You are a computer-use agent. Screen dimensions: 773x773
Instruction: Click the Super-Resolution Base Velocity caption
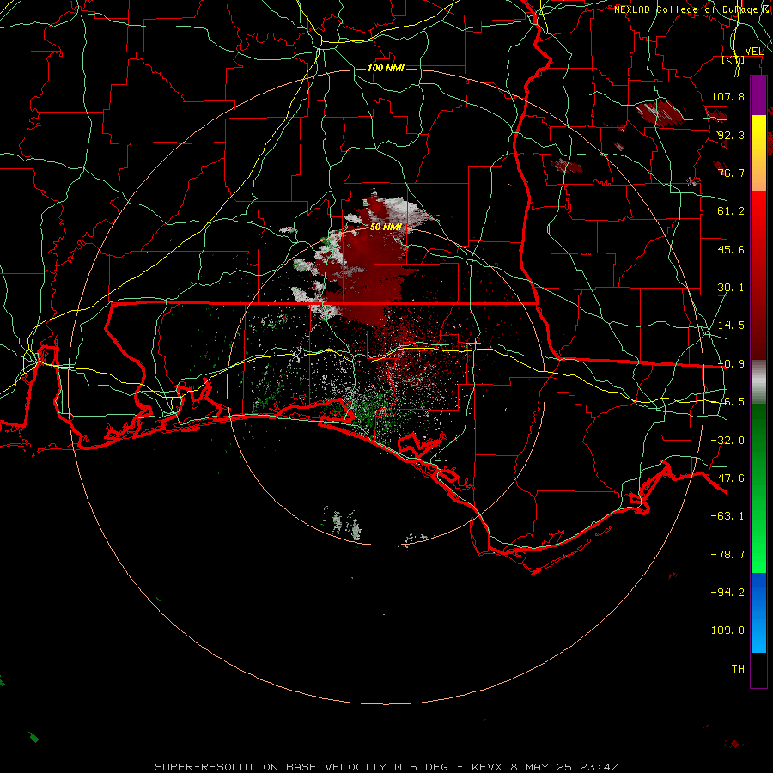click(x=386, y=767)
